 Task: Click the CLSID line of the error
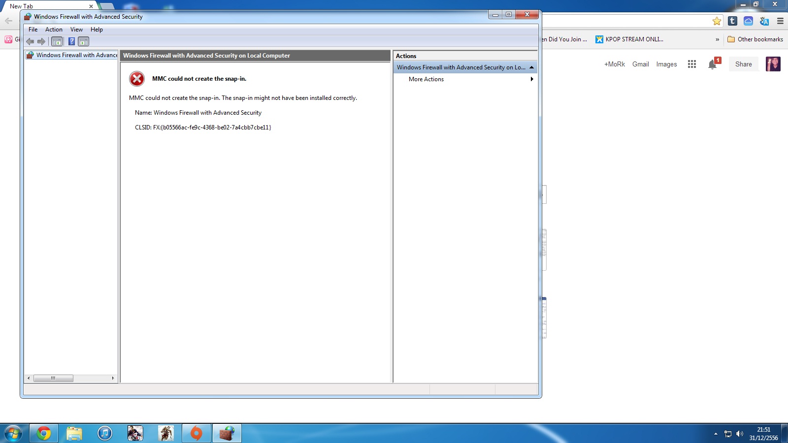(203, 127)
